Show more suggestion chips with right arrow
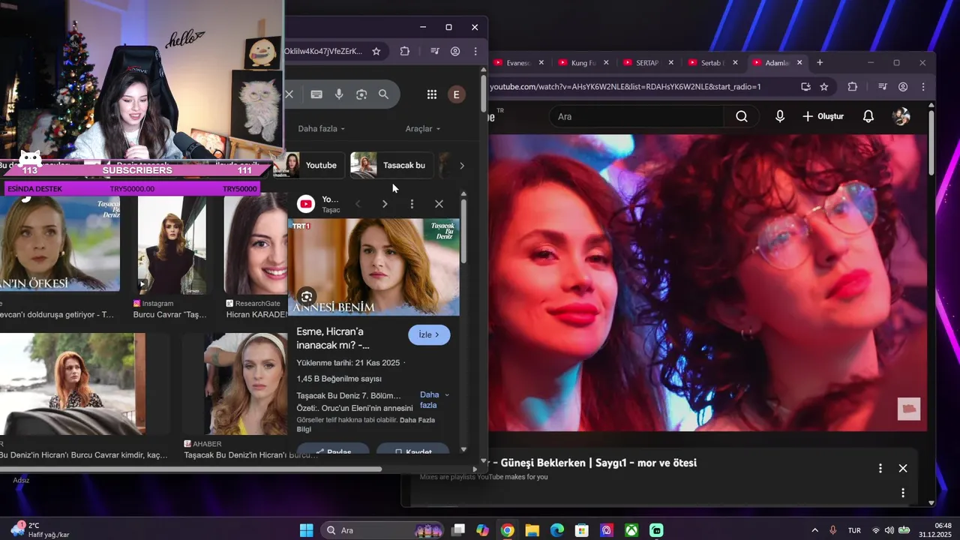Image resolution: width=960 pixels, height=540 pixels. (x=461, y=166)
